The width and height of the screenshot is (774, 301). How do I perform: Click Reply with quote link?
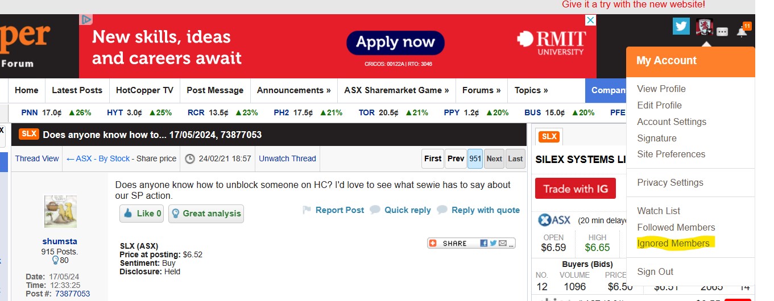(x=478, y=210)
